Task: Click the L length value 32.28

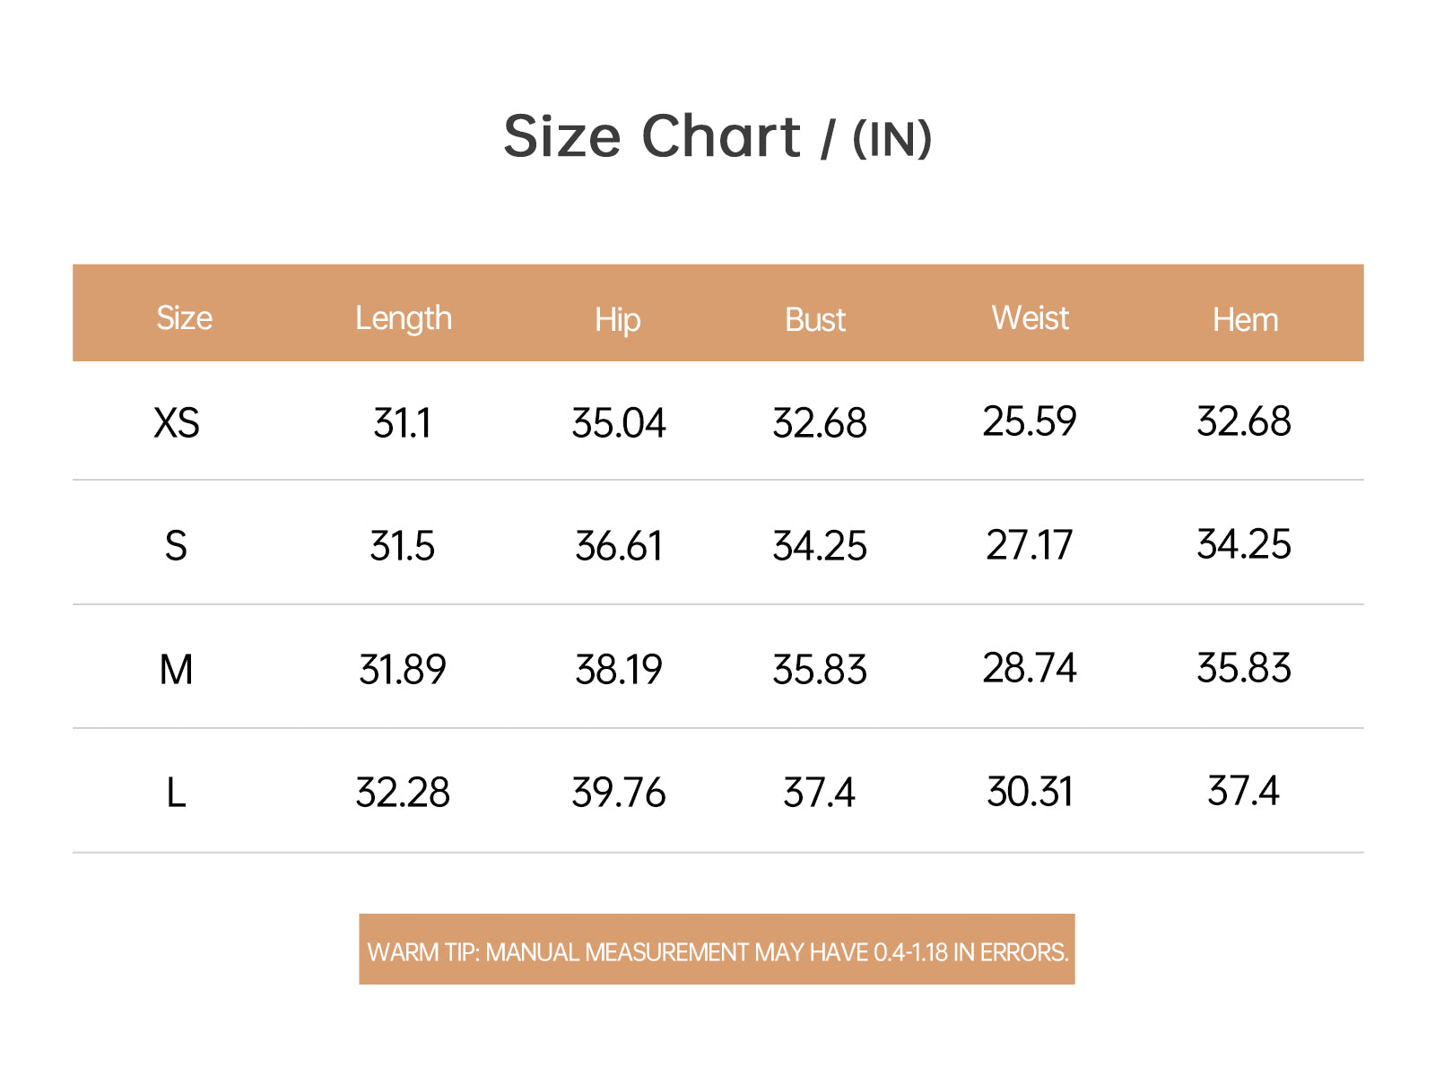Action: pos(403,793)
